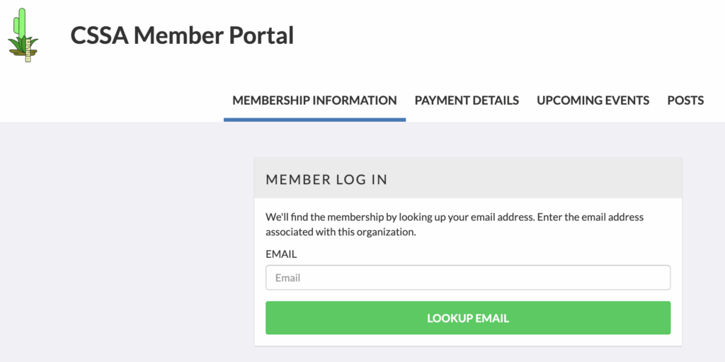Focus the Email input field
The width and height of the screenshot is (725, 362).
point(467,278)
